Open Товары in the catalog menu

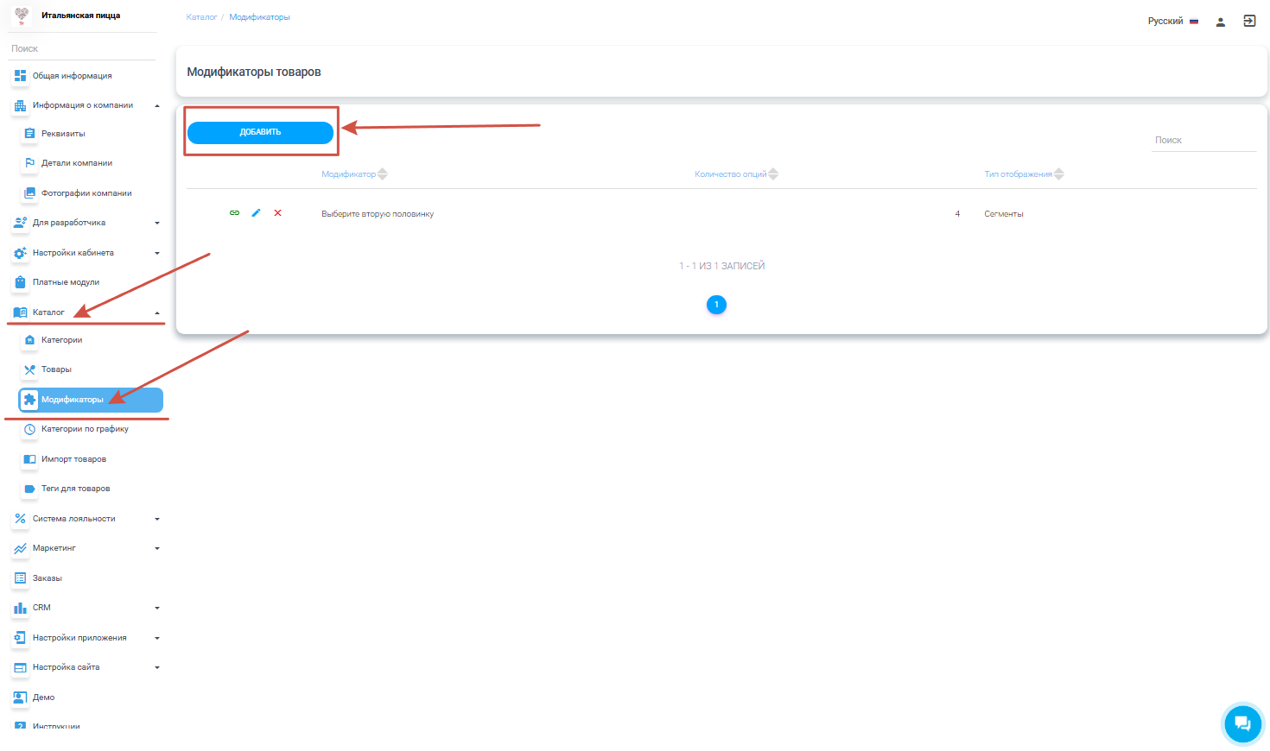56,369
